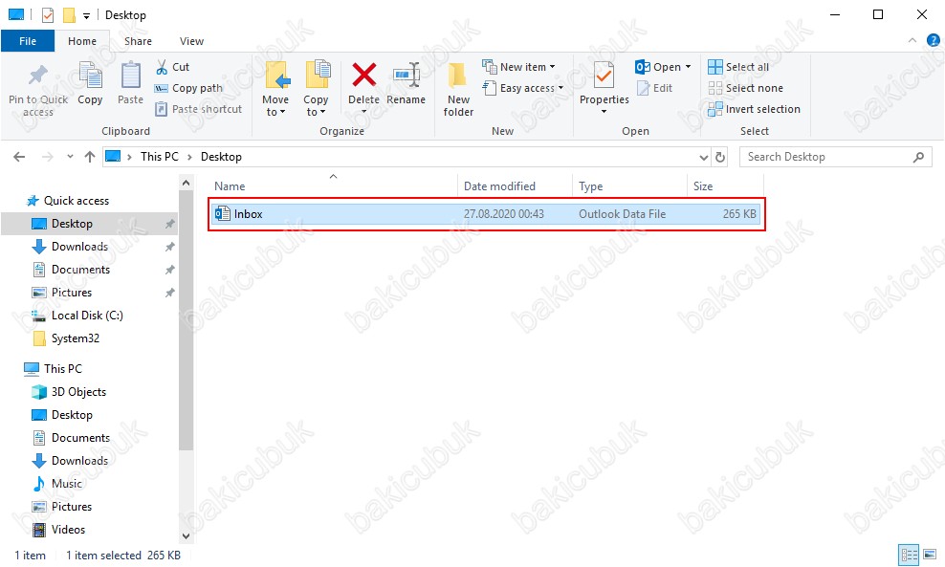
Task: Open the File tab
Action: (28, 41)
